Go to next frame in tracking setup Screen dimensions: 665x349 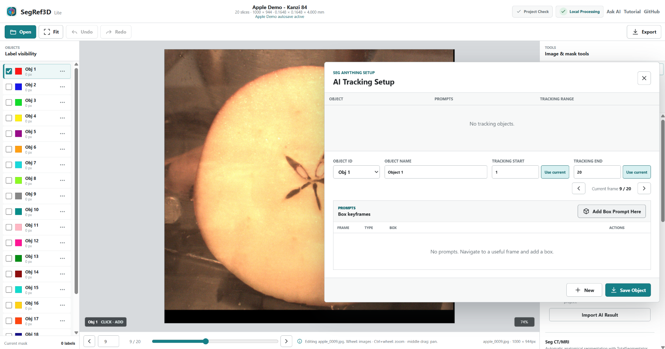(x=644, y=188)
